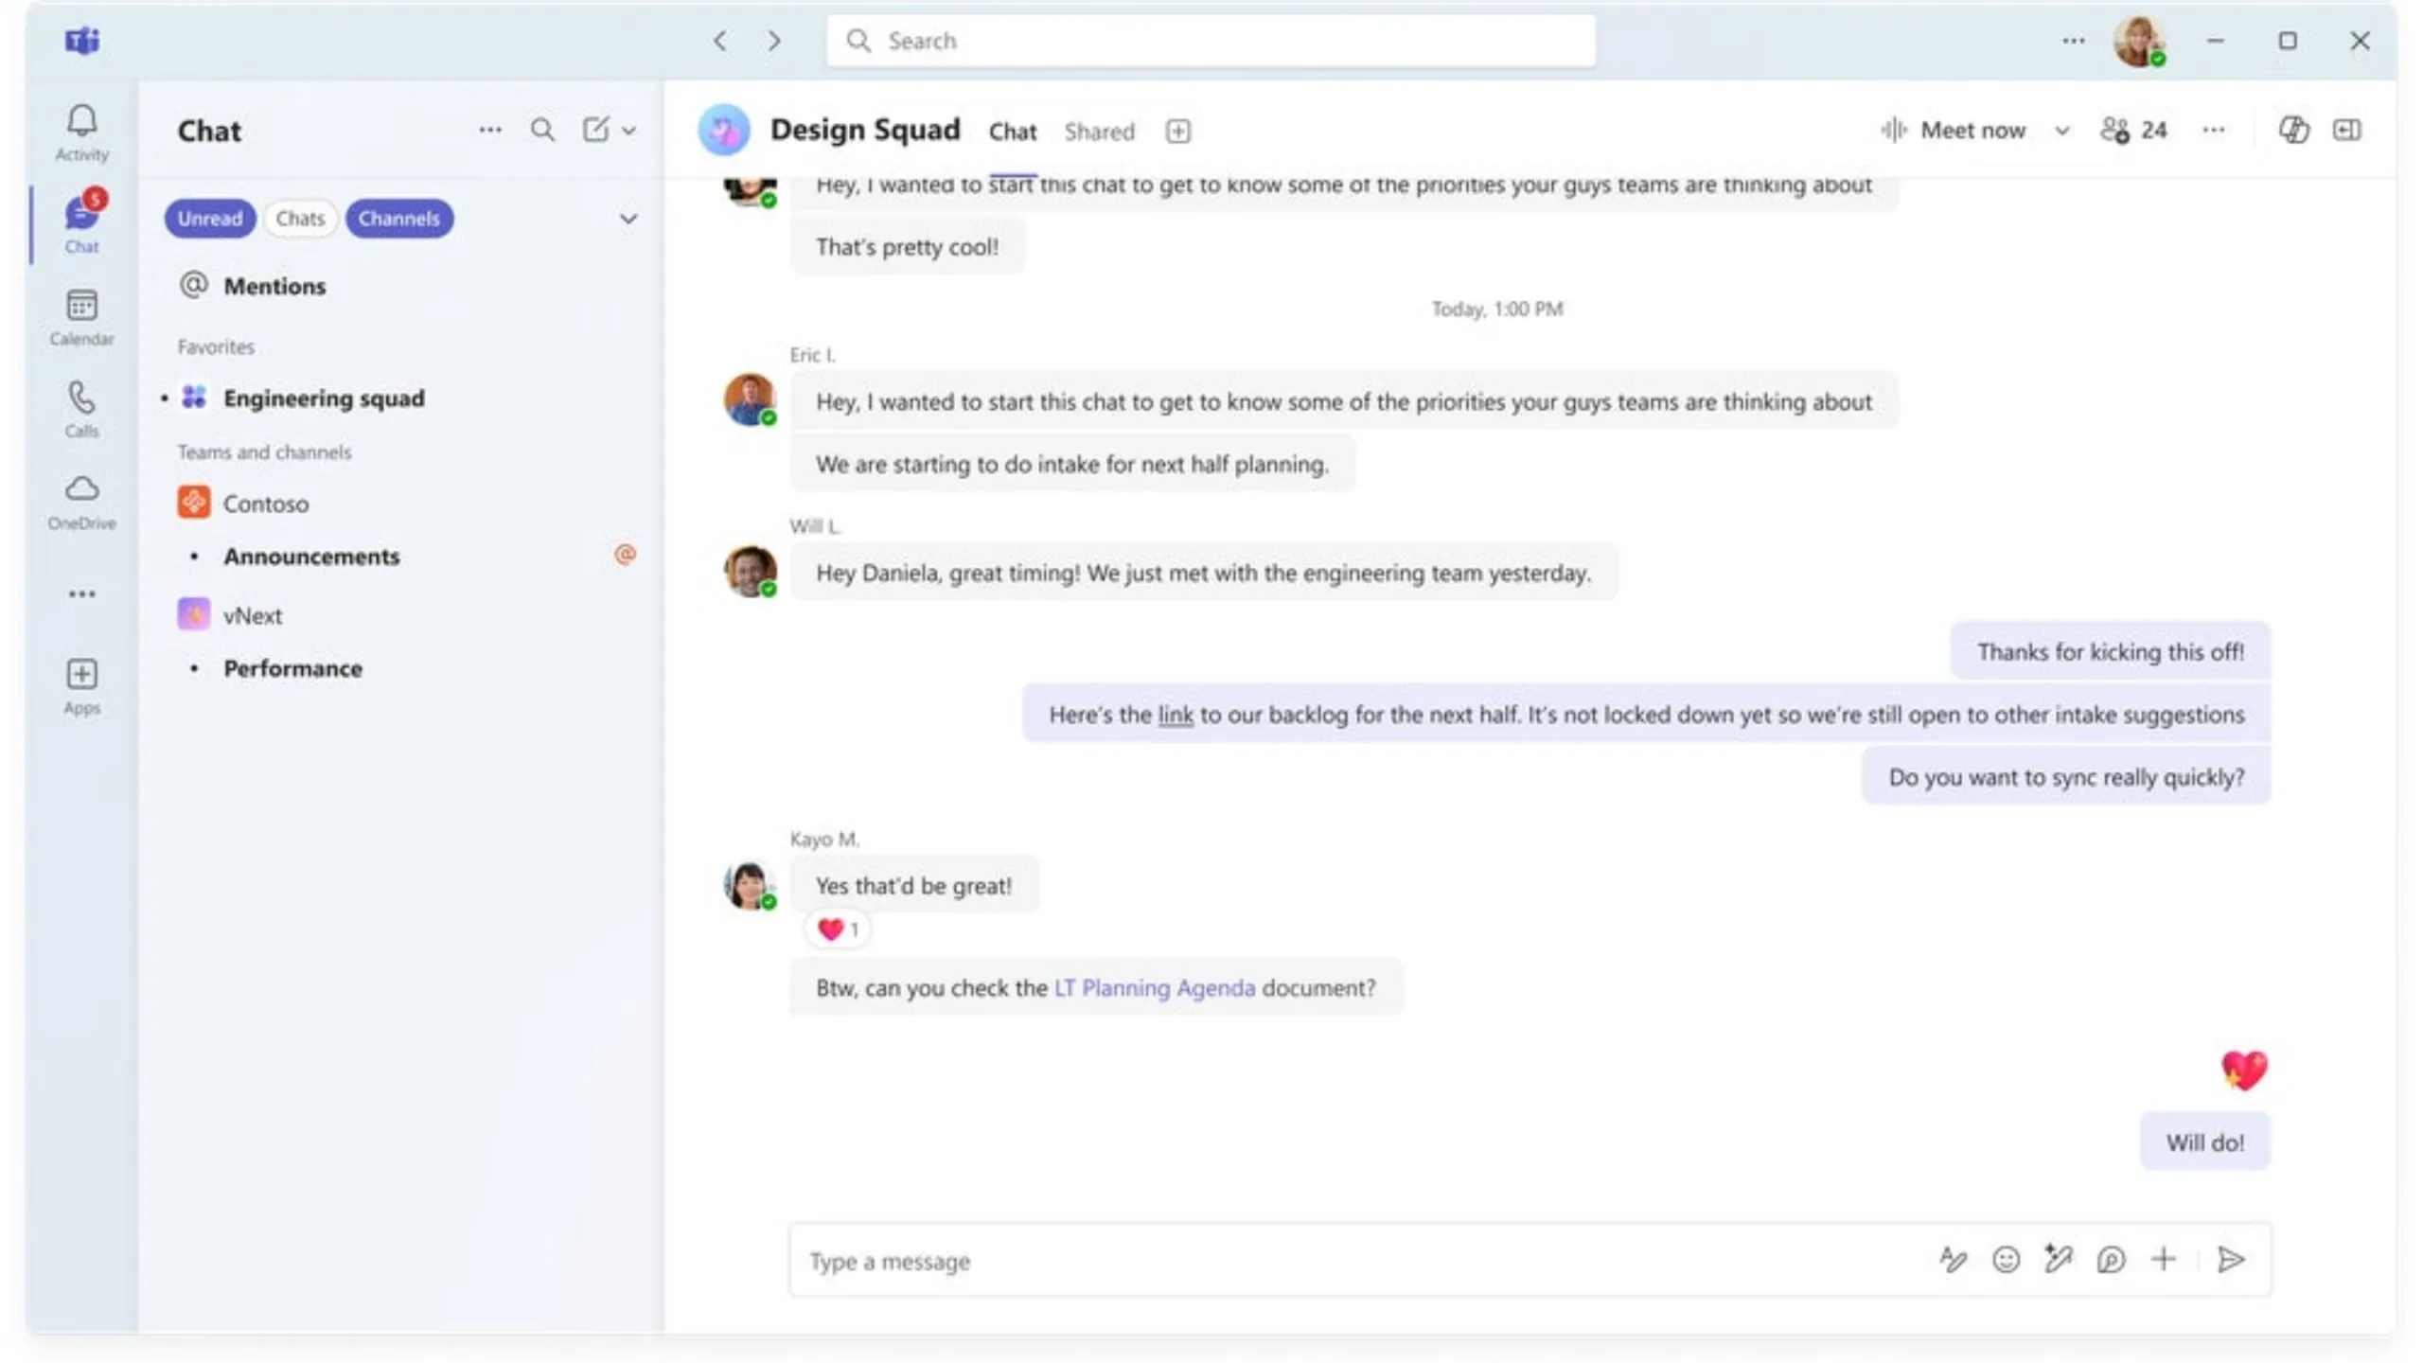Click Will L.'s avatar
Image resolution: width=2423 pixels, height=1363 pixels.
tap(750, 571)
